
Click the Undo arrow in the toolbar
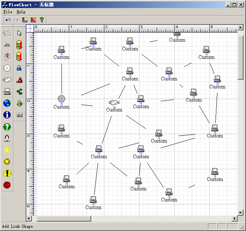pyautogui.click(x=8, y=20)
